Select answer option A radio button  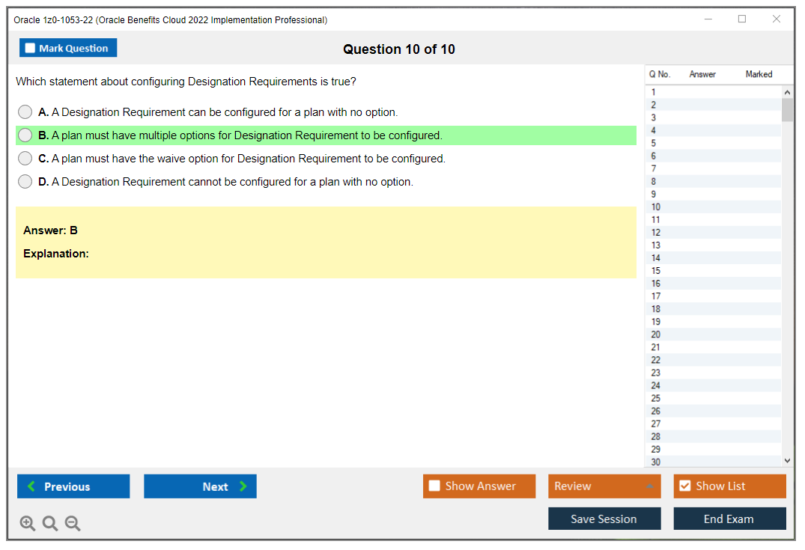pos(25,112)
